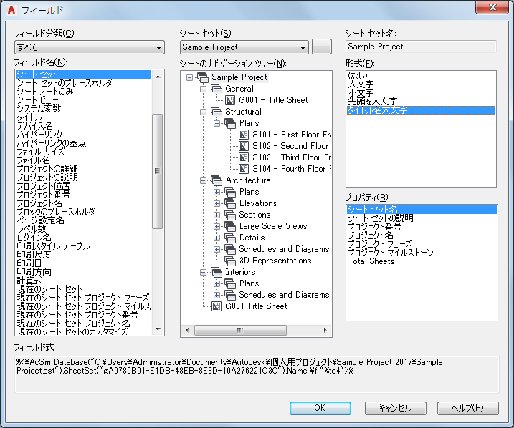Collapse the Architectural subset node

[x=204, y=180]
